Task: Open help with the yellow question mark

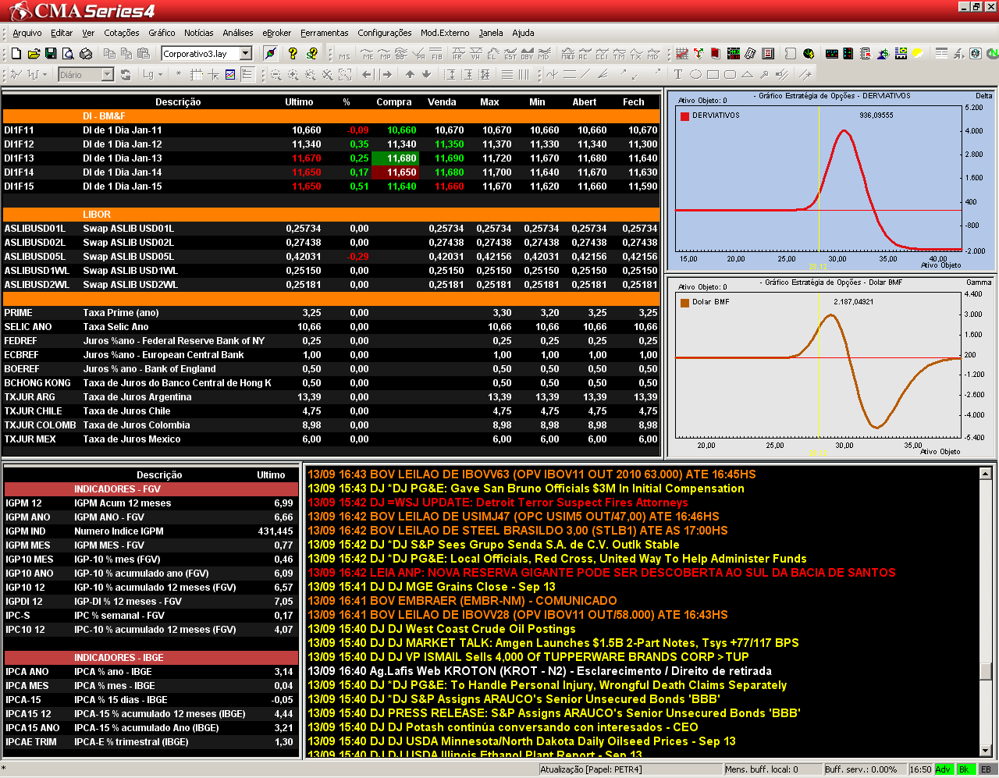Action: (293, 53)
